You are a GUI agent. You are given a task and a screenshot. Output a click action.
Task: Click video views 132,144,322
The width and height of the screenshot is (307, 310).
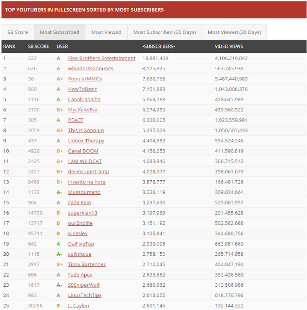click(229, 306)
